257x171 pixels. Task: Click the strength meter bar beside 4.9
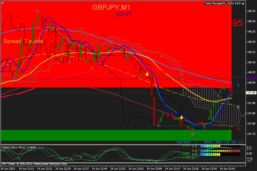click(220, 154)
